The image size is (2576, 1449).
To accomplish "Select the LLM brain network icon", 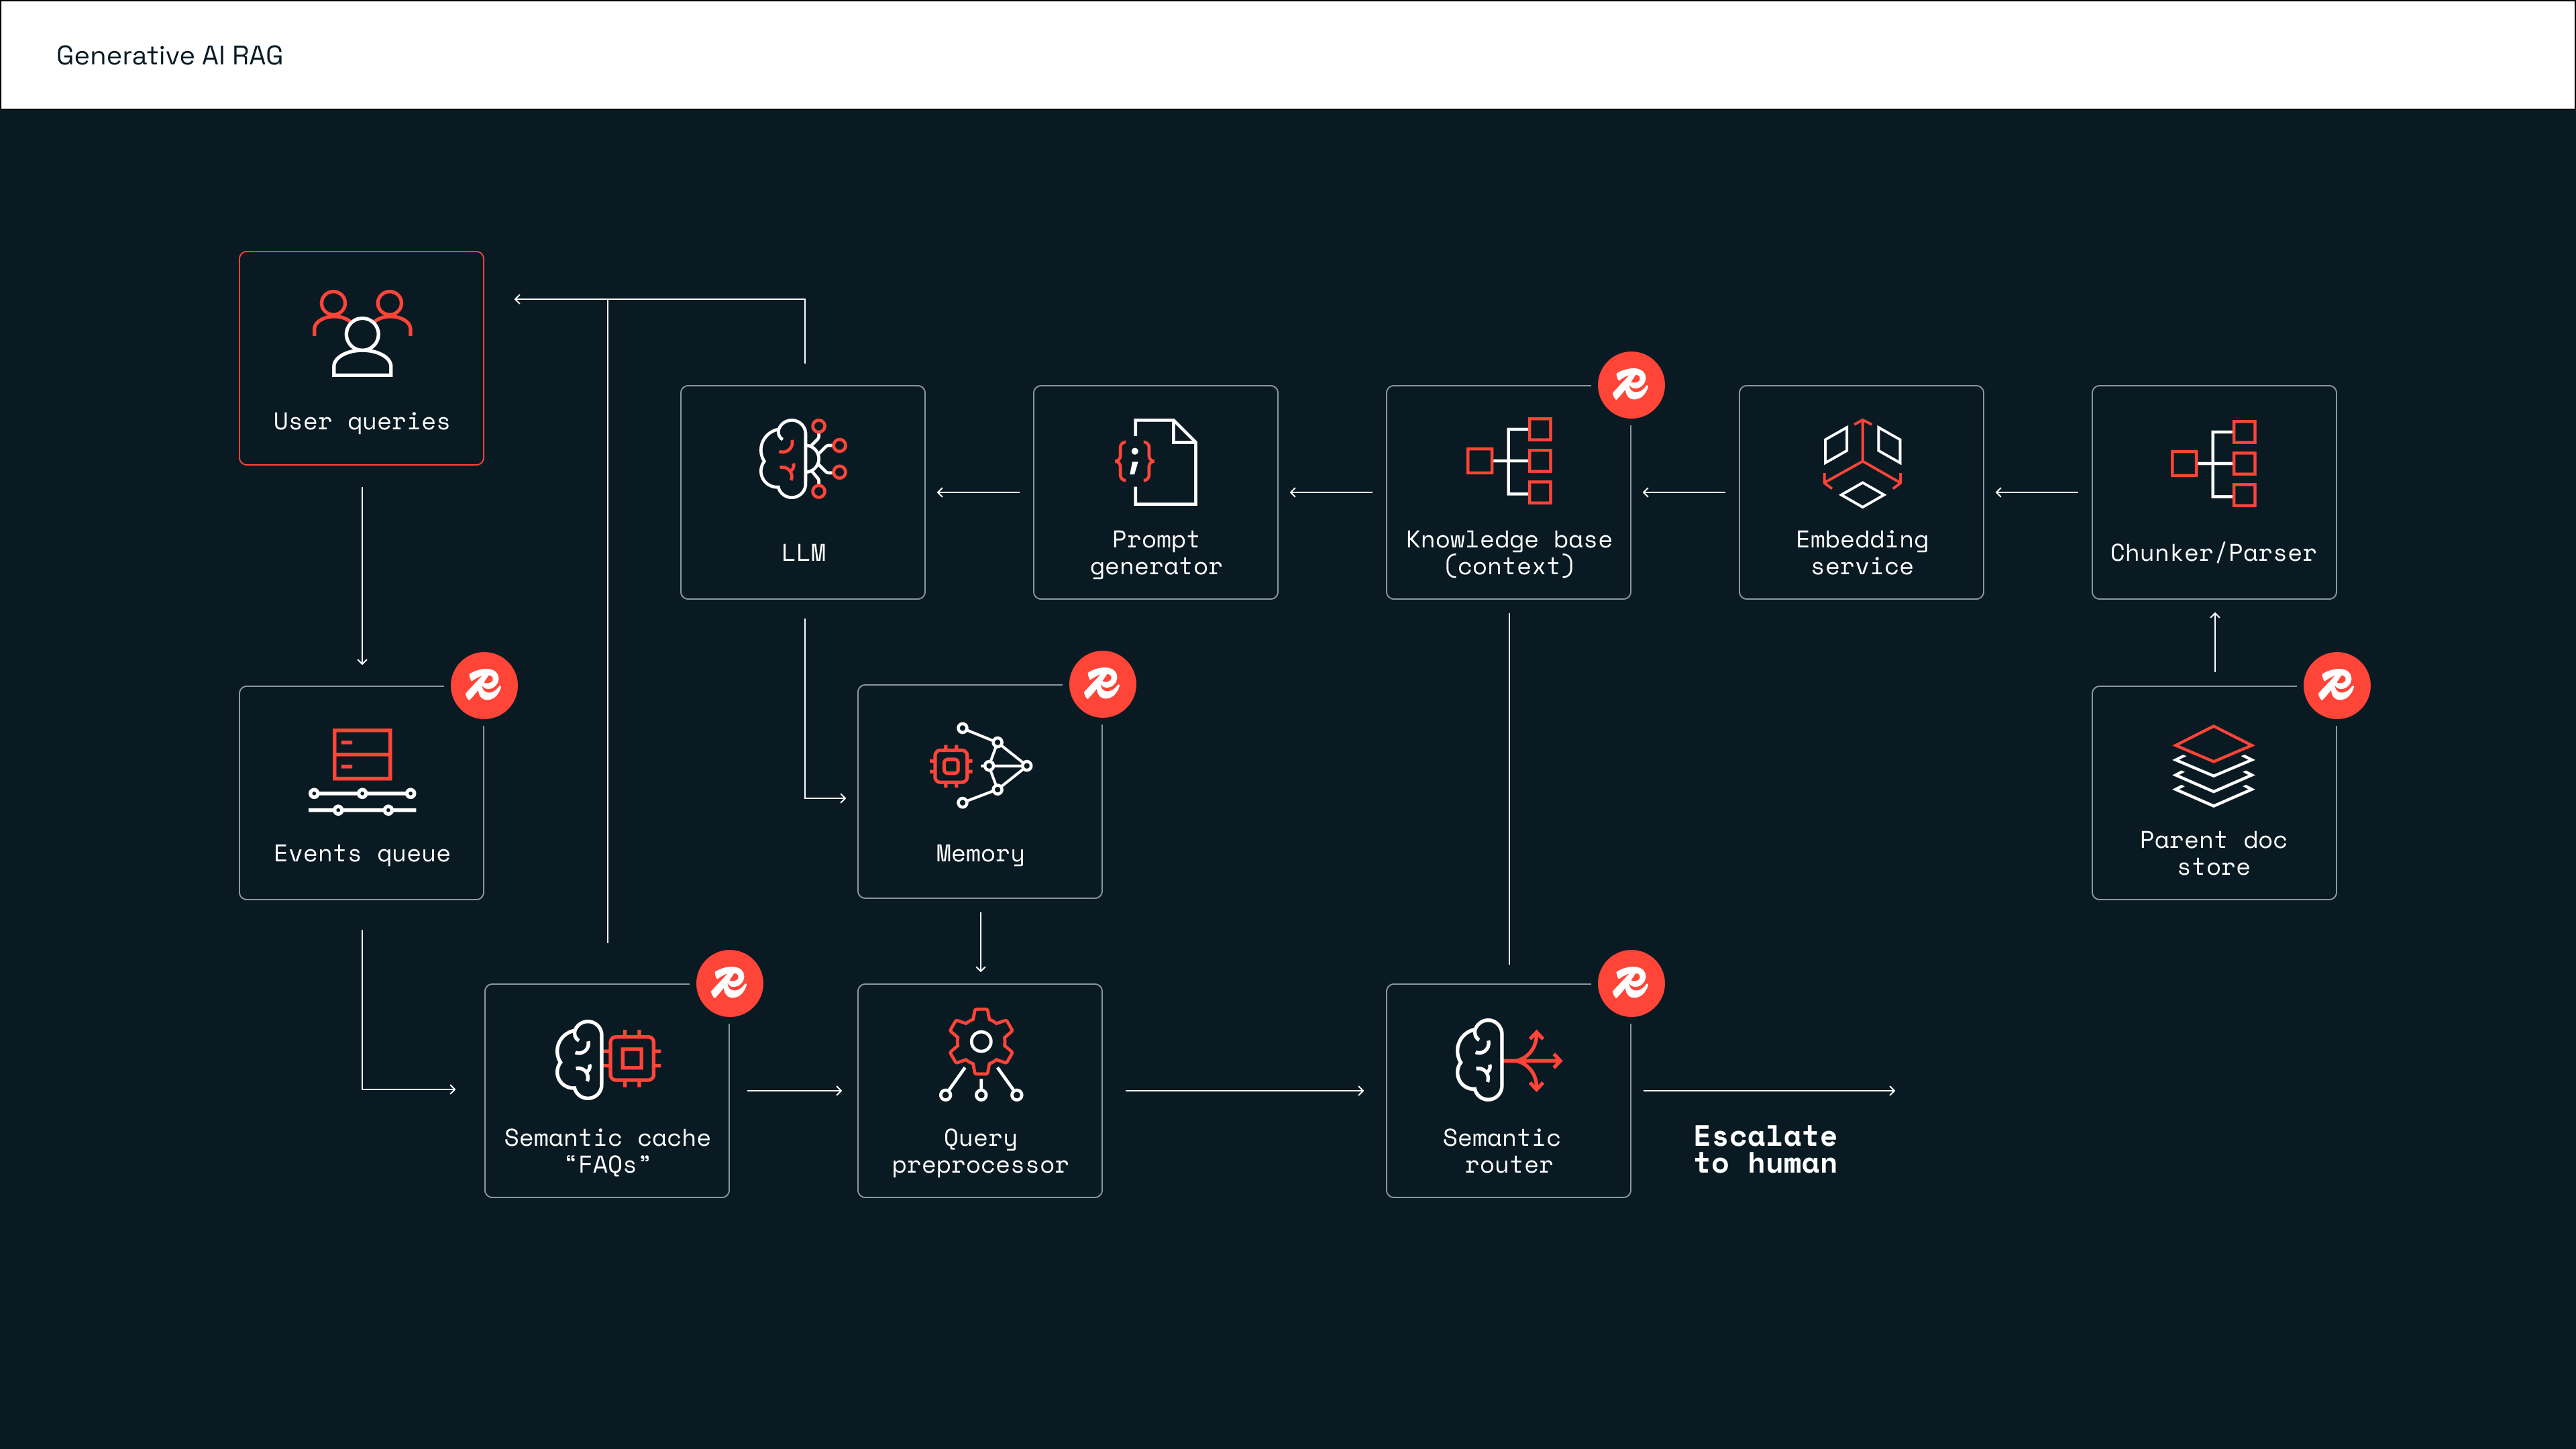I will 803,459.
